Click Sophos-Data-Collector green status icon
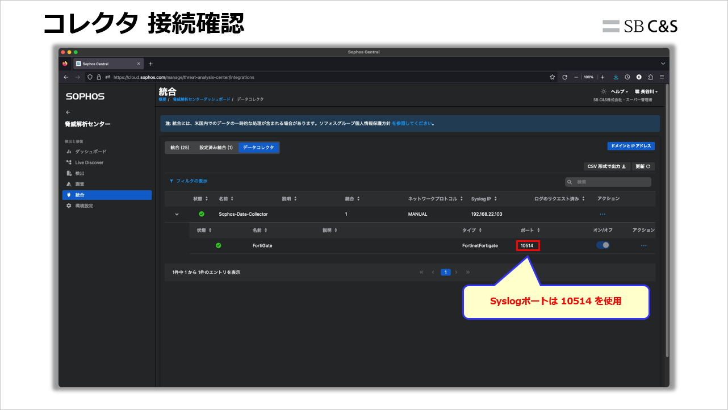The height and width of the screenshot is (410, 728). pos(202,214)
